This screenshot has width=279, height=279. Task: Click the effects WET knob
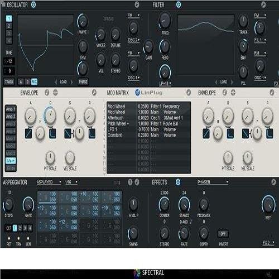click(x=268, y=204)
